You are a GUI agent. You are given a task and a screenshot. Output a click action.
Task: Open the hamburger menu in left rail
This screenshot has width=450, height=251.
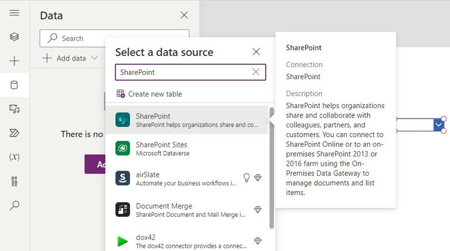tap(14, 13)
